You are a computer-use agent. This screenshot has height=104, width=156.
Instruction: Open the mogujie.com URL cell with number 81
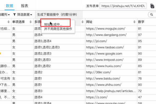click(x=111, y=29)
